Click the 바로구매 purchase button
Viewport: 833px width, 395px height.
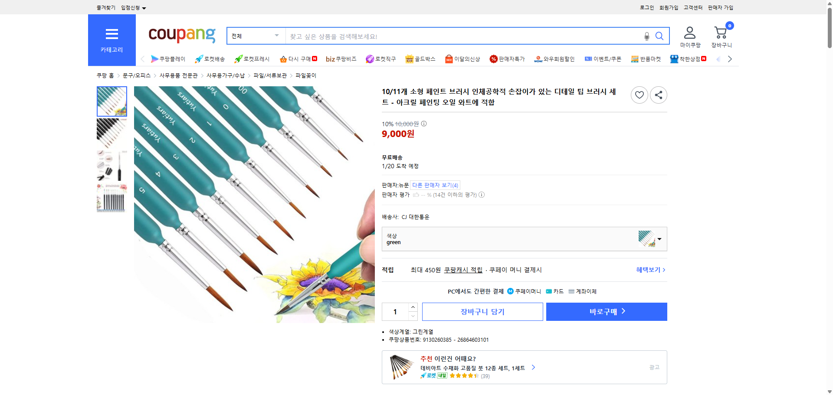pos(606,311)
